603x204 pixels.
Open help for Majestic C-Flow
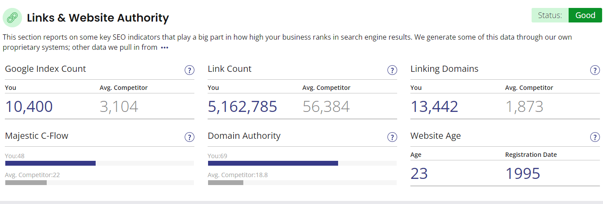click(x=189, y=137)
